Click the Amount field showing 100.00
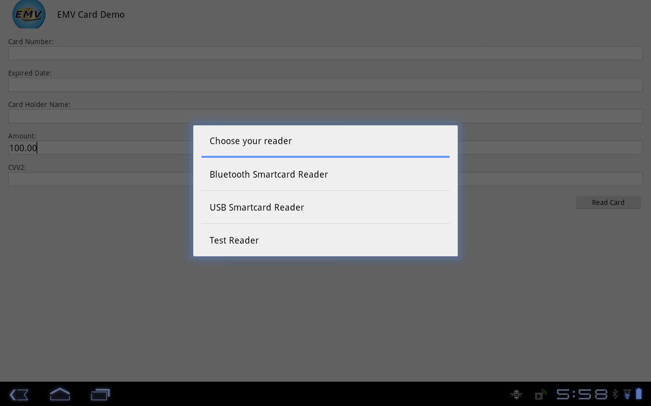This screenshot has height=406, width=651. pyautogui.click(x=325, y=148)
